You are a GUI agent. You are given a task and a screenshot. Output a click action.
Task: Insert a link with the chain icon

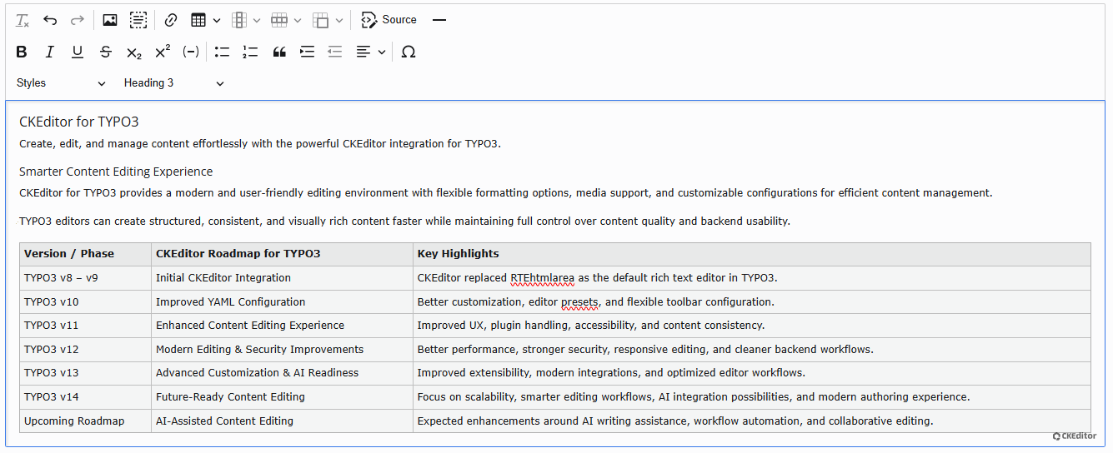pyautogui.click(x=171, y=20)
